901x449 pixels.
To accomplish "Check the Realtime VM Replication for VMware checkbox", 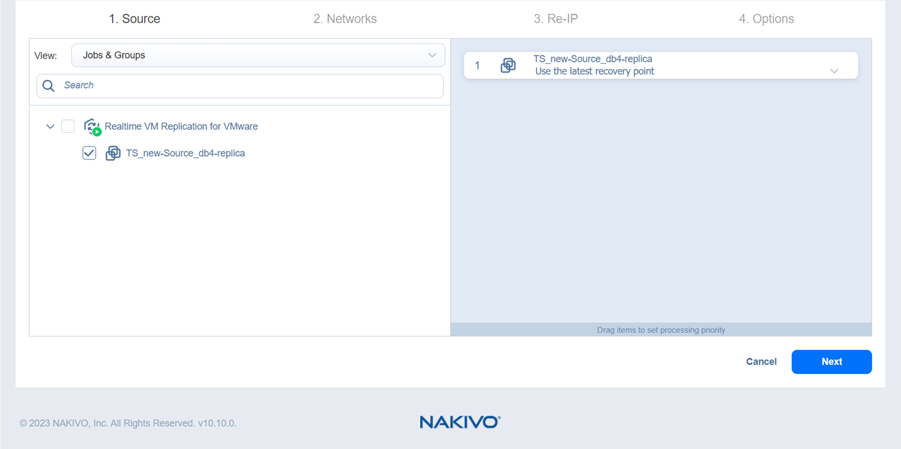I will click(x=68, y=126).
